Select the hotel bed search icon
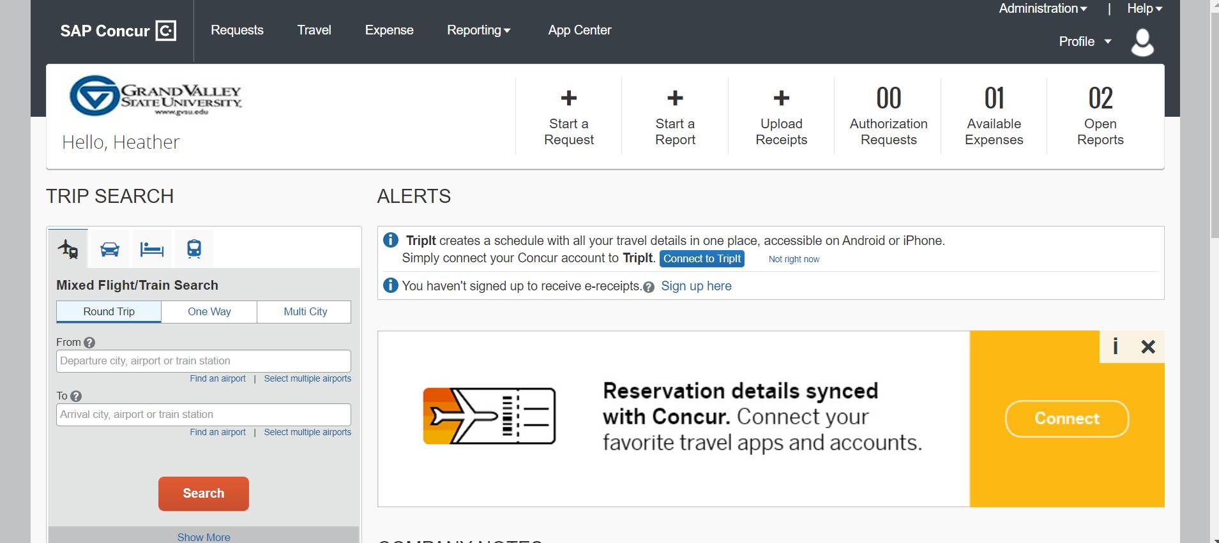This screenshot has height=543, width=1219. 151,249
